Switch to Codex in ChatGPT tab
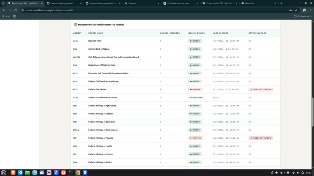The image size is (314, 176). [220, 3]
